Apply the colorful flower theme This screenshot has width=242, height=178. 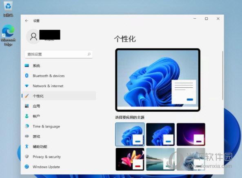130,159
